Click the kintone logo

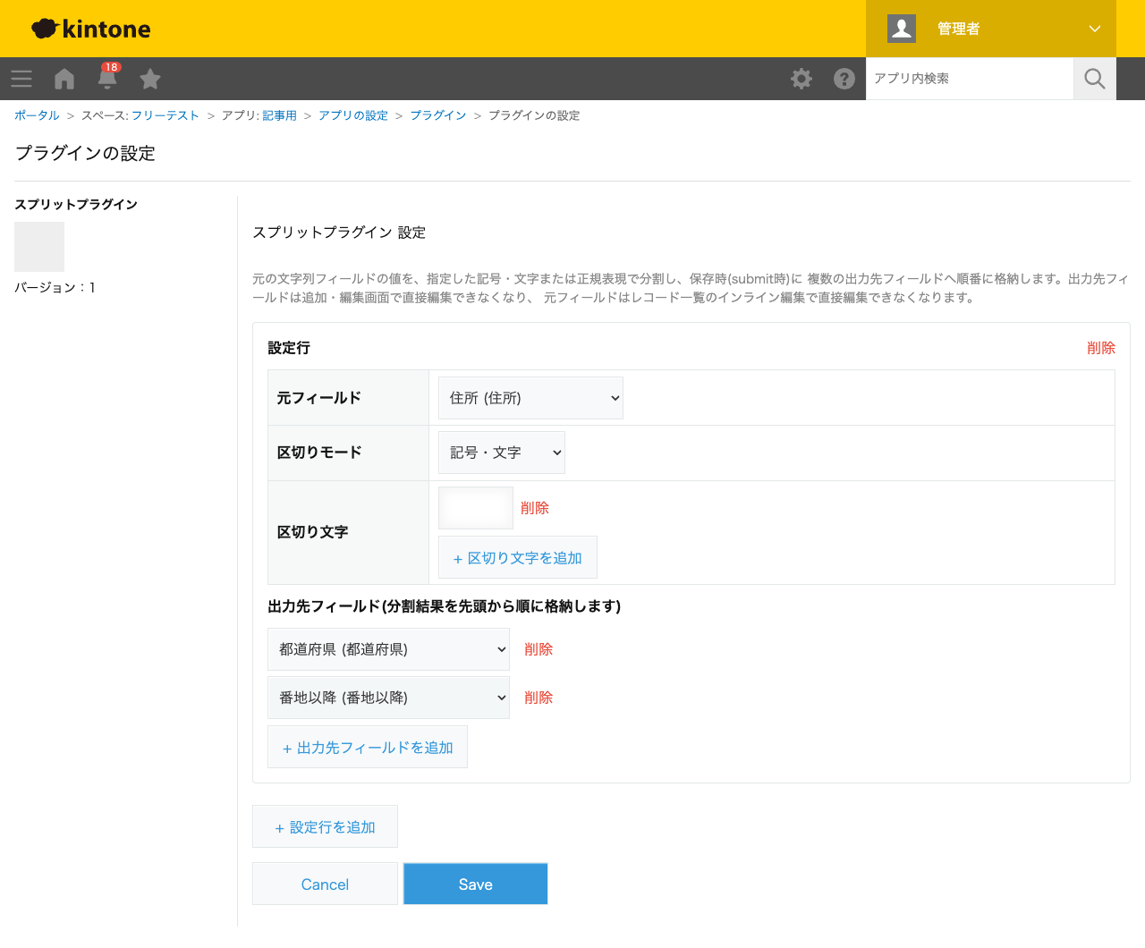pos(91,29)
